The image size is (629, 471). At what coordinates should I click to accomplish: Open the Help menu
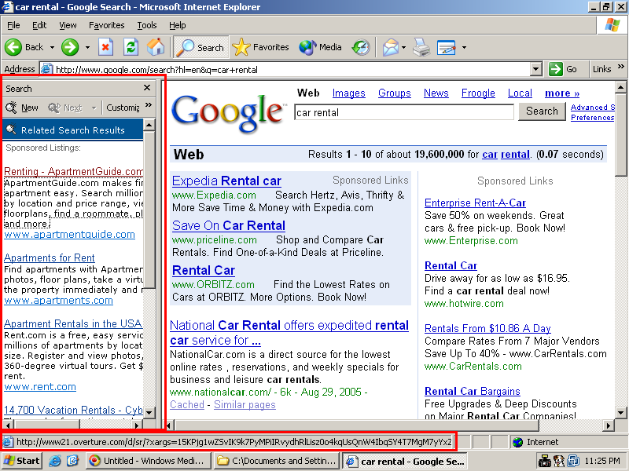point(177,25)
